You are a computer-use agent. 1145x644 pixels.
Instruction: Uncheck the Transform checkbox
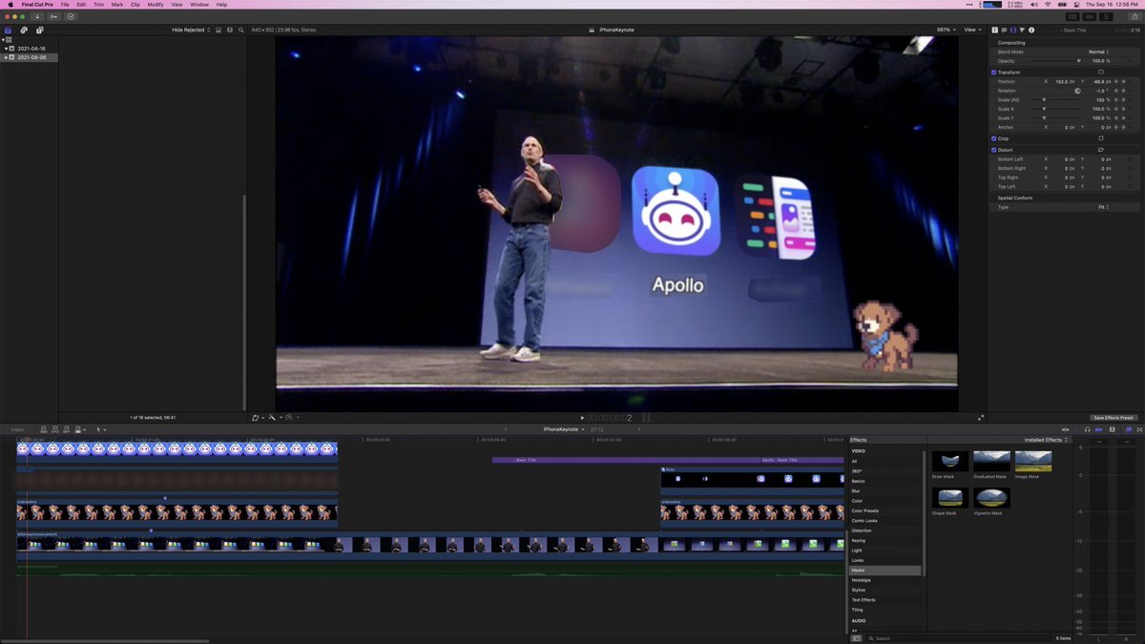(993, 73)
